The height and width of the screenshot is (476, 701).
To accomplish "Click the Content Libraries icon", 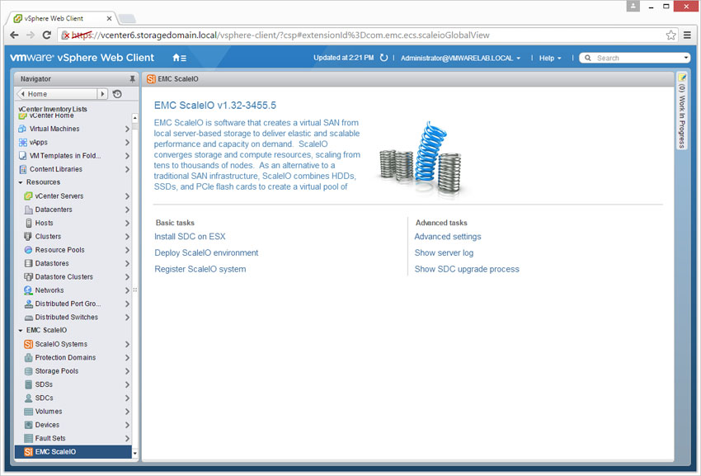I will tap(22, 169).
